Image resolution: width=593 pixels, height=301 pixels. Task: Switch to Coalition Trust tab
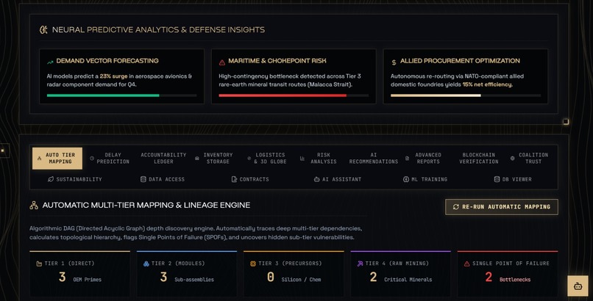tap(530, 158)
